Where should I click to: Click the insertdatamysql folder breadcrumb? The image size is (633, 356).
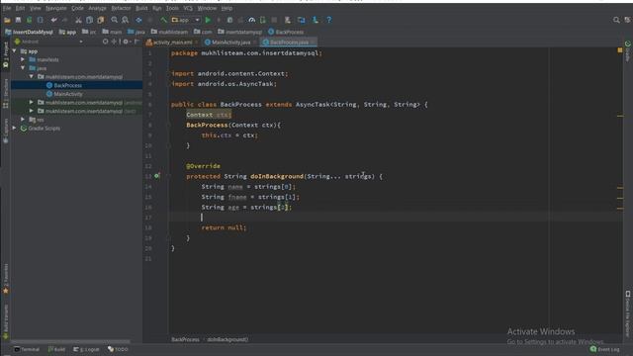tap(239, 32)
